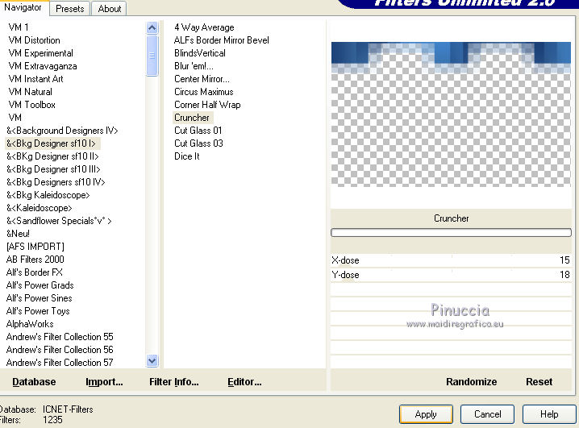579x428 pixels.
Task: Select &<Bkg Designer sf10 I> category
Action: point(52,143)
